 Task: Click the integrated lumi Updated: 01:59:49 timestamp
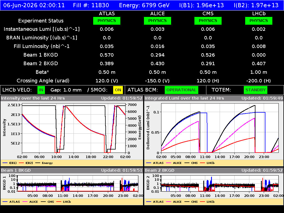(x=262, y=98)
